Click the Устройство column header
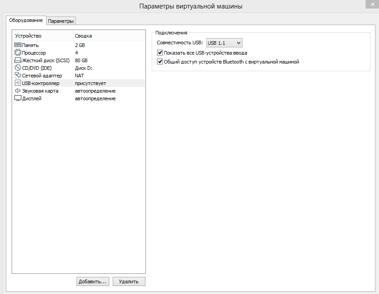379x294 pixels. tap(28, 36)
